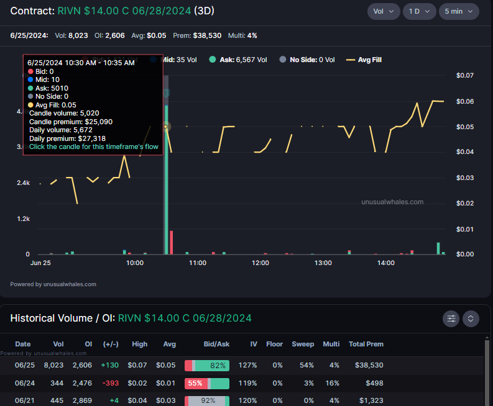Click the $38,530 total premium cell
This screenshot has height=406, width=493.
(369, 365)
